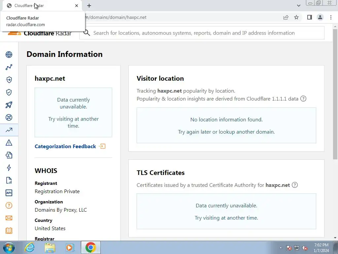This screenshot has width=338, height=254.
Task: Open sidebar icon with arrow entering circle
Action: (x=9, y=80)
